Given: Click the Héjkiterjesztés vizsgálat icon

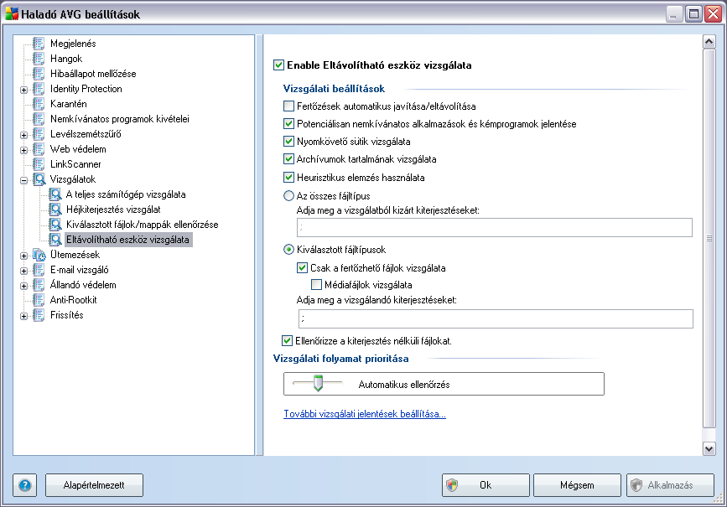Looking at the screenshot, I should (55, 210).
